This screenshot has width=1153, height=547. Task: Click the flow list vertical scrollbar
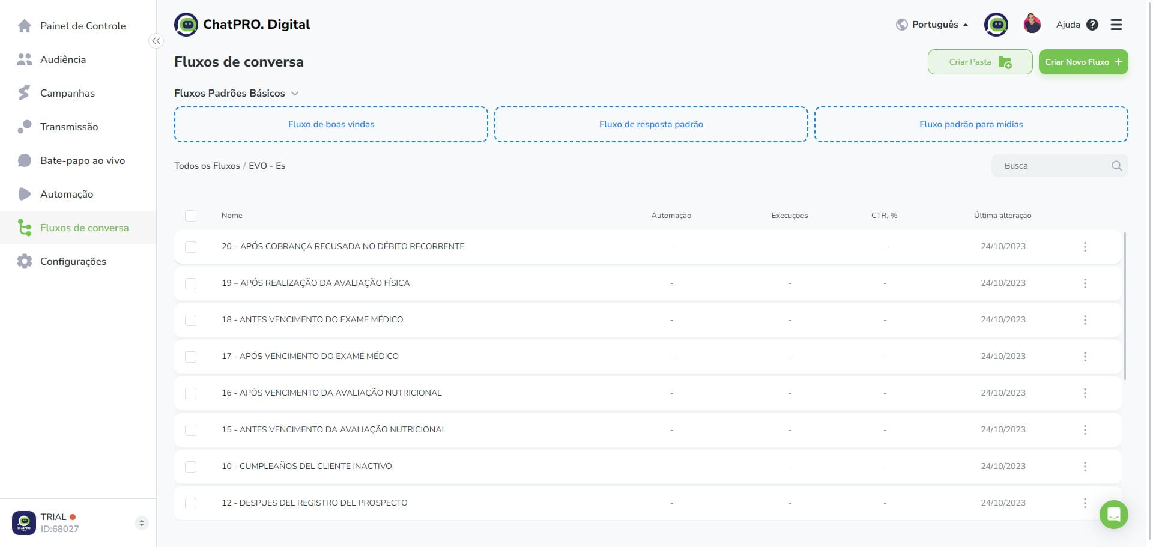pos(1125,306)
